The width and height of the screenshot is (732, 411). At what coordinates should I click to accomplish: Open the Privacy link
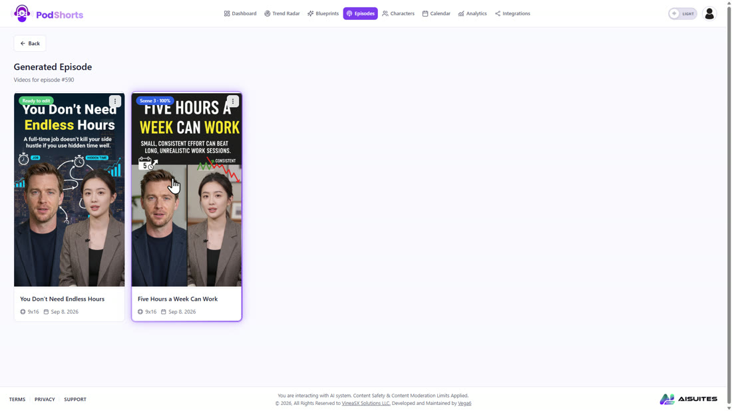click(x=45, y=399)
